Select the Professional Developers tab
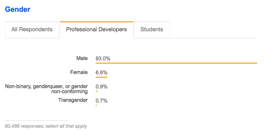The width and height of the screenshot is (267, 135). pos(96,30)
